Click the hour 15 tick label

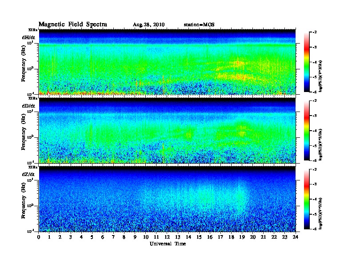click(x=199, y=237)
